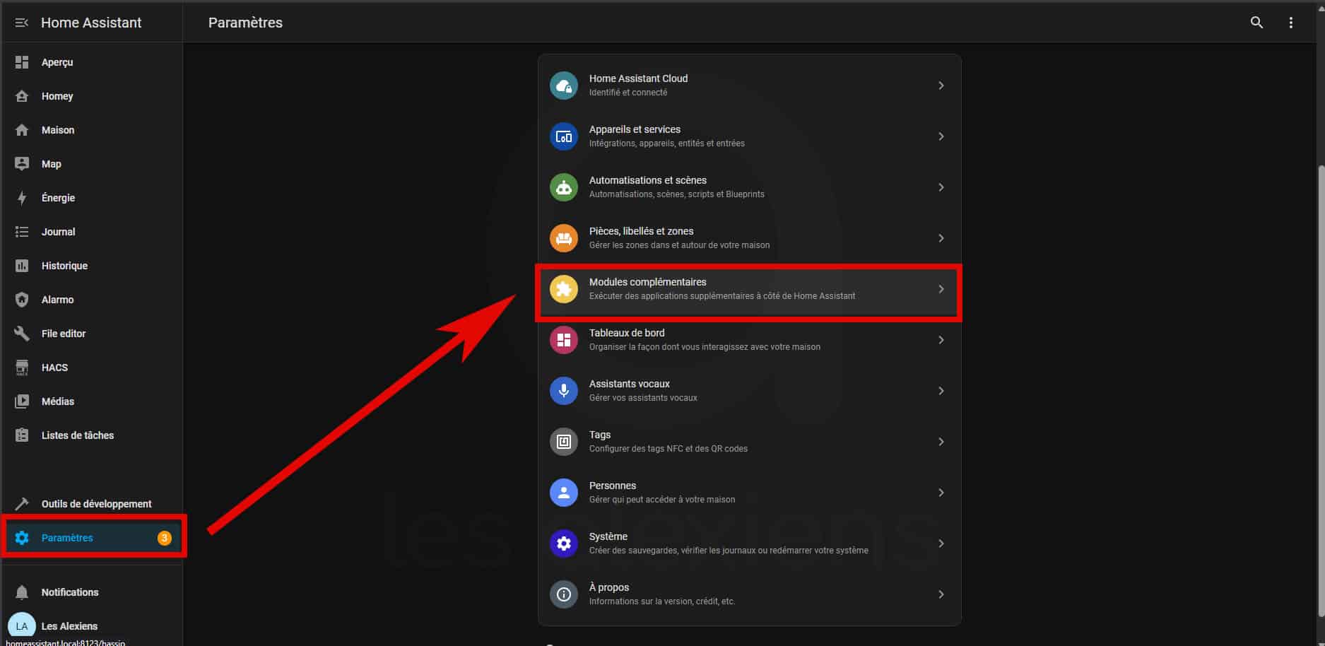Click the Système gear icon
This screenshot has height=646, width=1325.
pyautogui.click(x=564, y=544)
